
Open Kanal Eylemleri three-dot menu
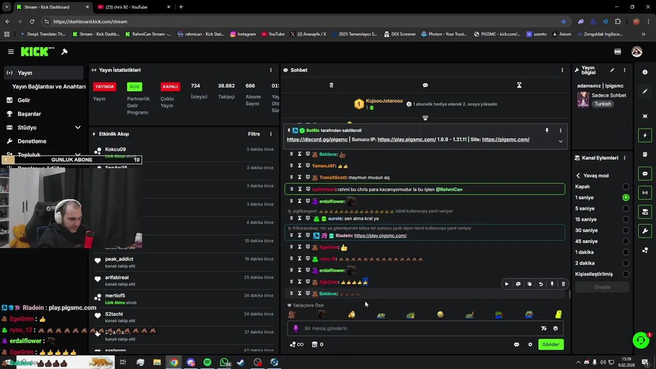[624, 158]
